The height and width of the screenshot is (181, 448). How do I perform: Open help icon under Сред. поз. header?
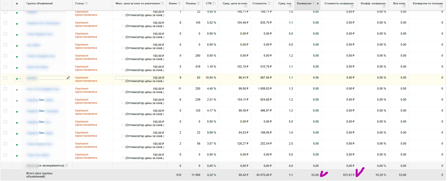290,6
